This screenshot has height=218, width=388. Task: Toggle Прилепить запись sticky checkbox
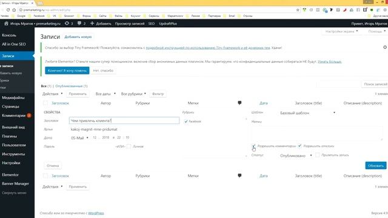pos(318,155)
